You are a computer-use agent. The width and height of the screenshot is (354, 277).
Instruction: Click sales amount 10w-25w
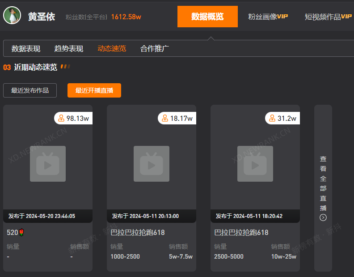[x=284, y=256]
